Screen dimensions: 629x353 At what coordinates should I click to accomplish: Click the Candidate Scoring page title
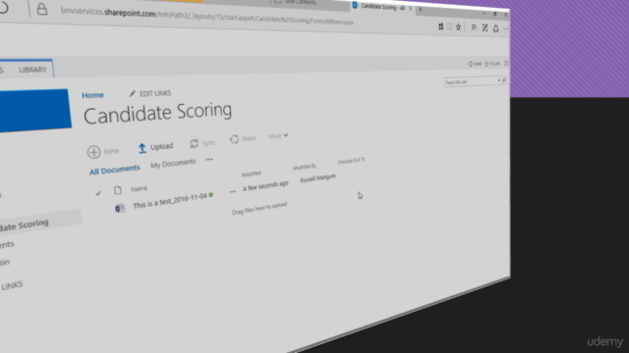point(157,114)
